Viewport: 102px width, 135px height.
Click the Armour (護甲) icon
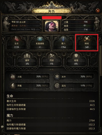[x=27, y=55]
